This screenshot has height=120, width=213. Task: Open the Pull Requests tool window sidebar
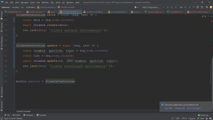point(2,43)
